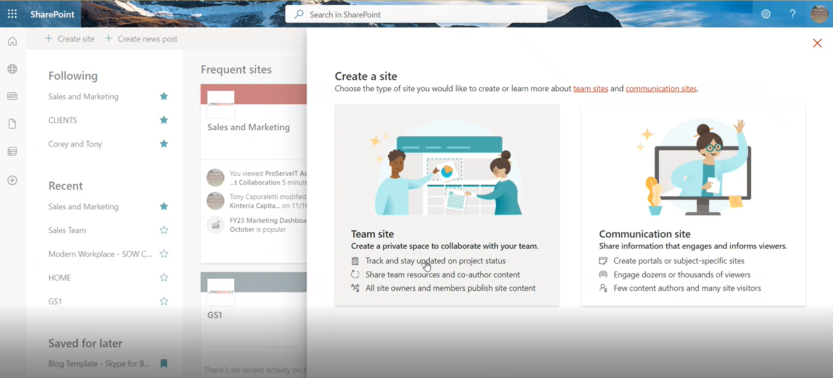
Task: Unfollow CLIENTS site star
Action: (x=164, y=120)
